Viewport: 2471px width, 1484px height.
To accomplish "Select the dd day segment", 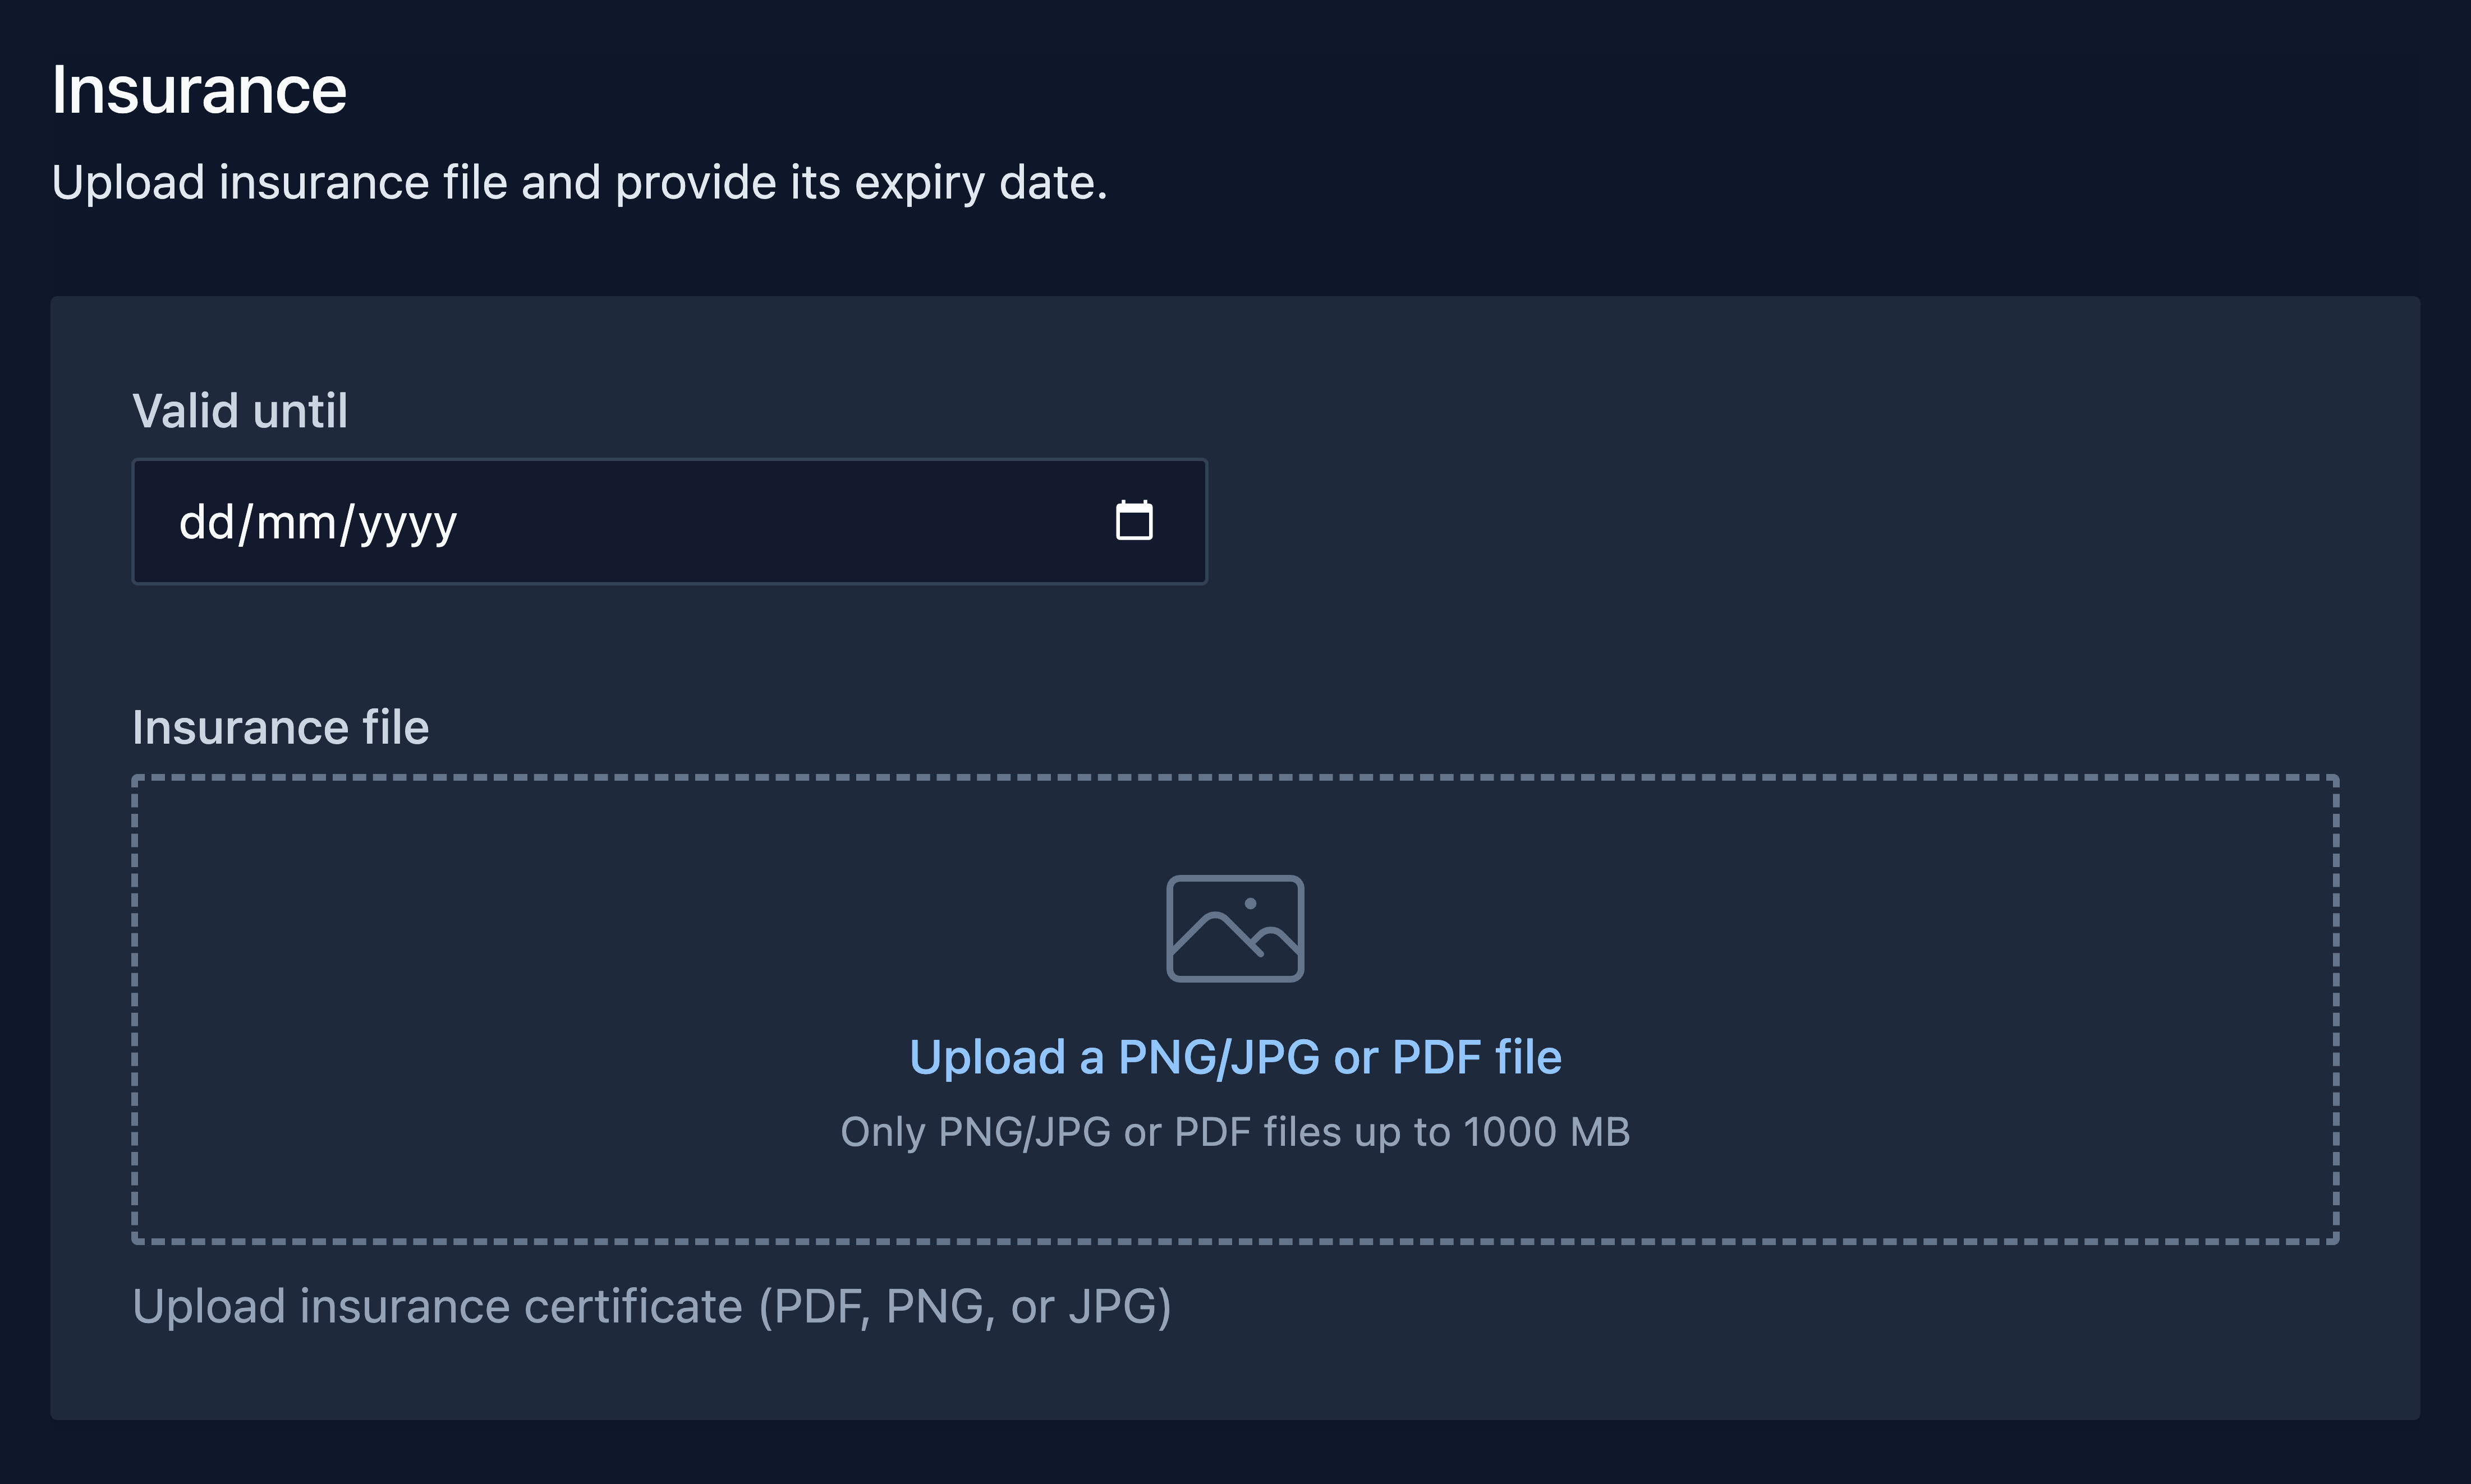I will 206,522.
